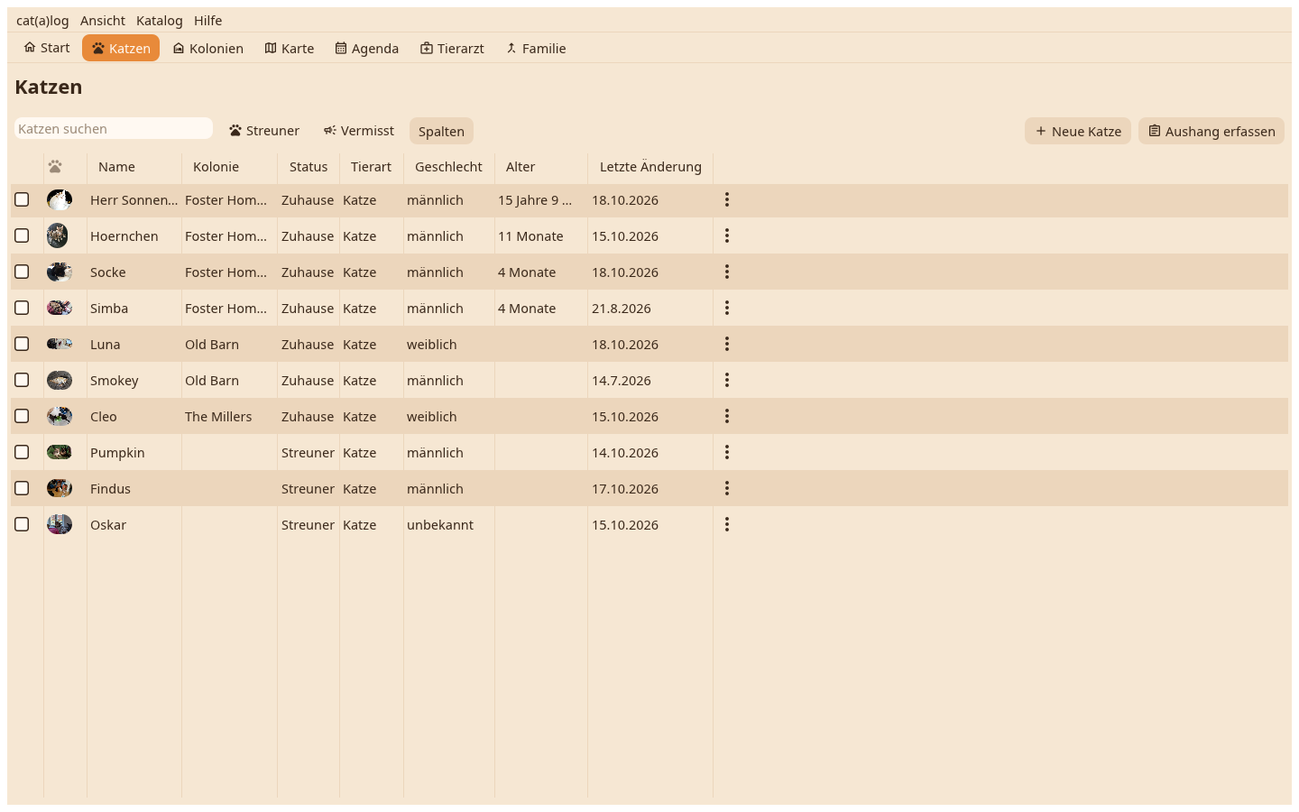Open the Spalten column chooser
This screenshot has height=812, width=1299.
[441, 131]
